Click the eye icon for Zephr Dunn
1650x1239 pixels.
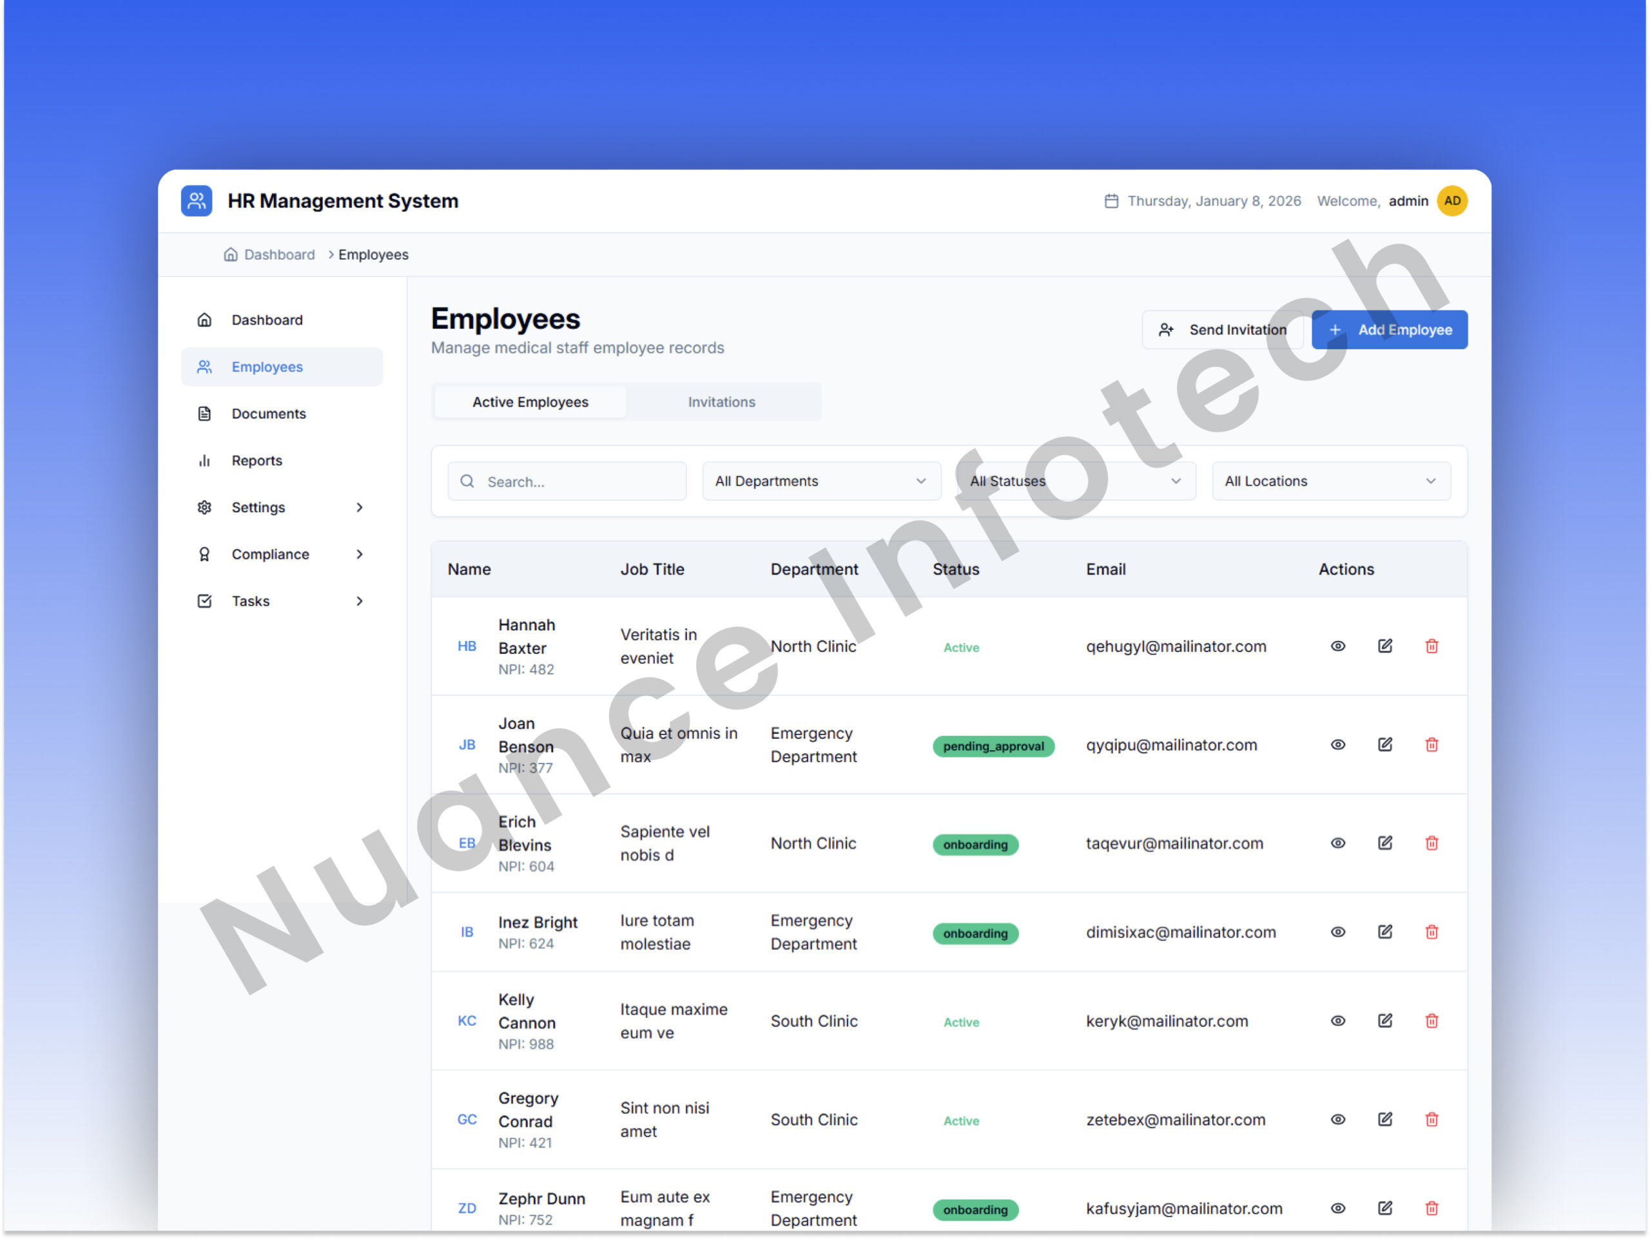(x=1337, y=1207)
